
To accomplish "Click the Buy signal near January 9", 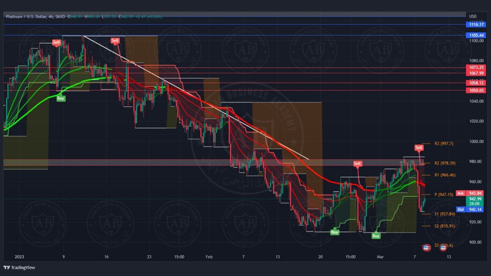I will 61,98.
